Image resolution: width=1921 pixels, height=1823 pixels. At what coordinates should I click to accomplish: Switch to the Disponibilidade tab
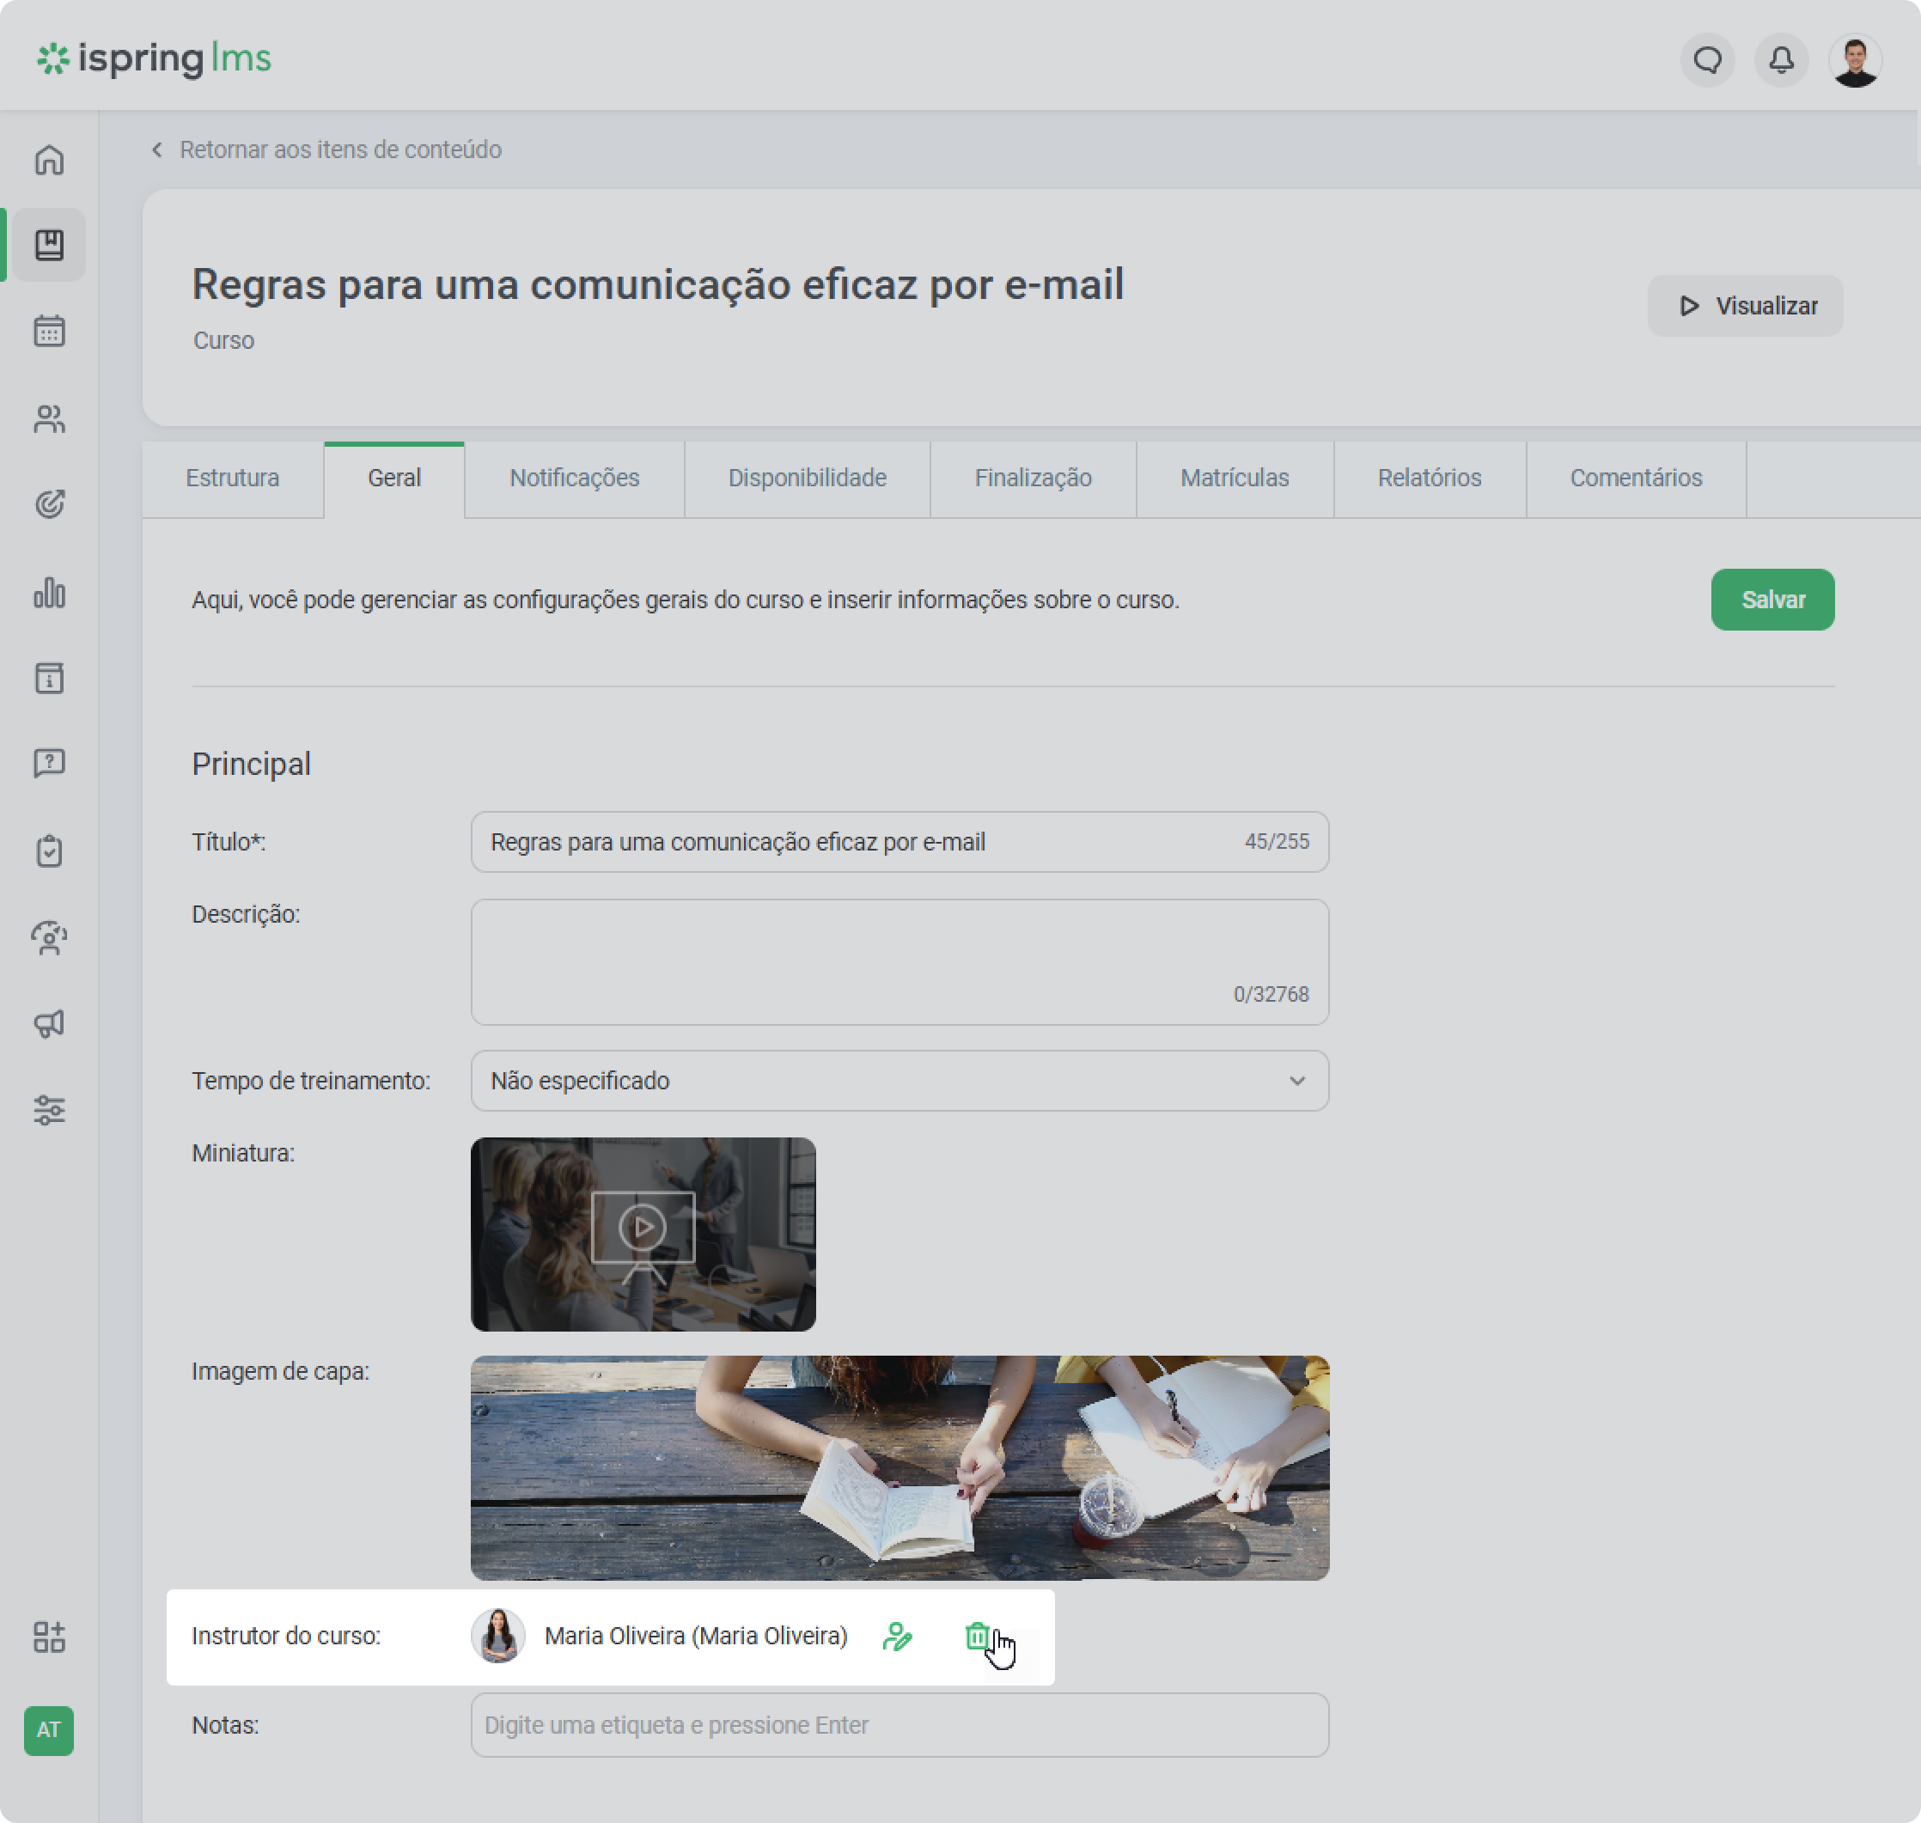point(807,479)
